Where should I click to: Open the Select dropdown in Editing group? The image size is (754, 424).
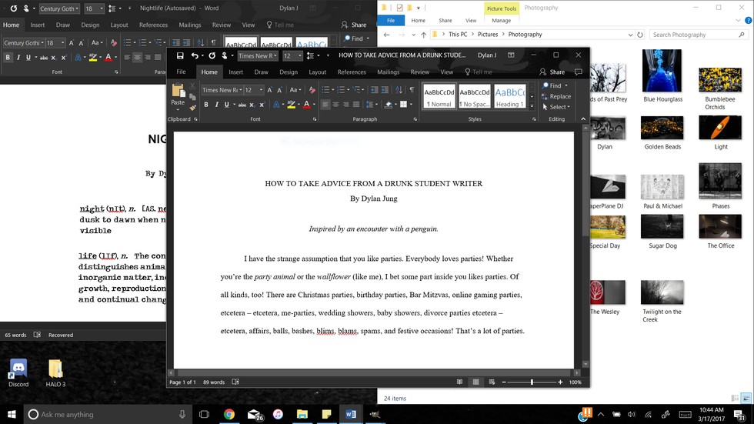point(557,107)
